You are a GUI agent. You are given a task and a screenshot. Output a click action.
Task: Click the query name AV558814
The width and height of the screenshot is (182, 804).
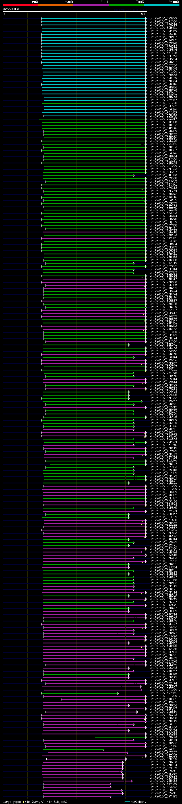click(11, 9)
